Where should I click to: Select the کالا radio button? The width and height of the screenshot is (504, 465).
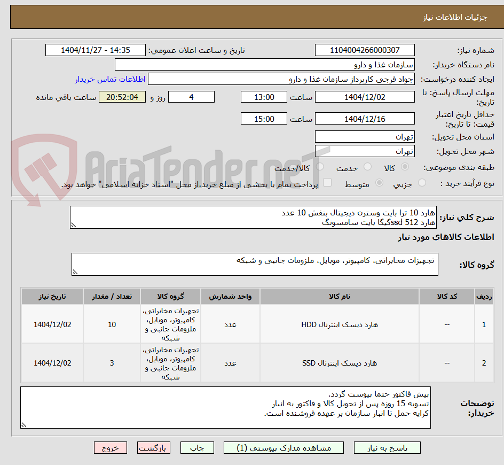[405, 166]
